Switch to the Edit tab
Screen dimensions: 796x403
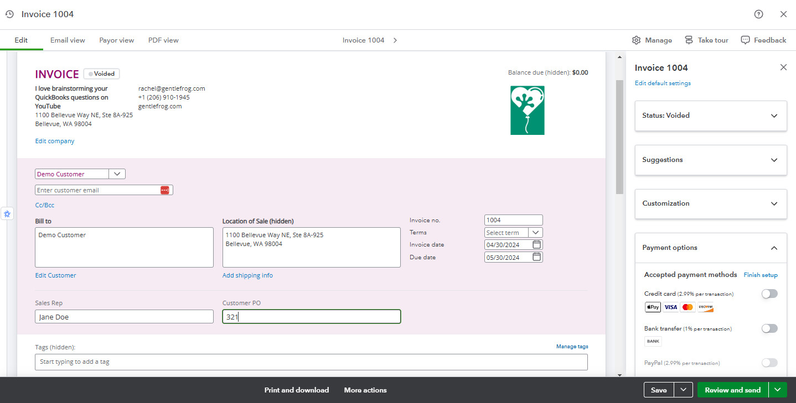(21, 40)
